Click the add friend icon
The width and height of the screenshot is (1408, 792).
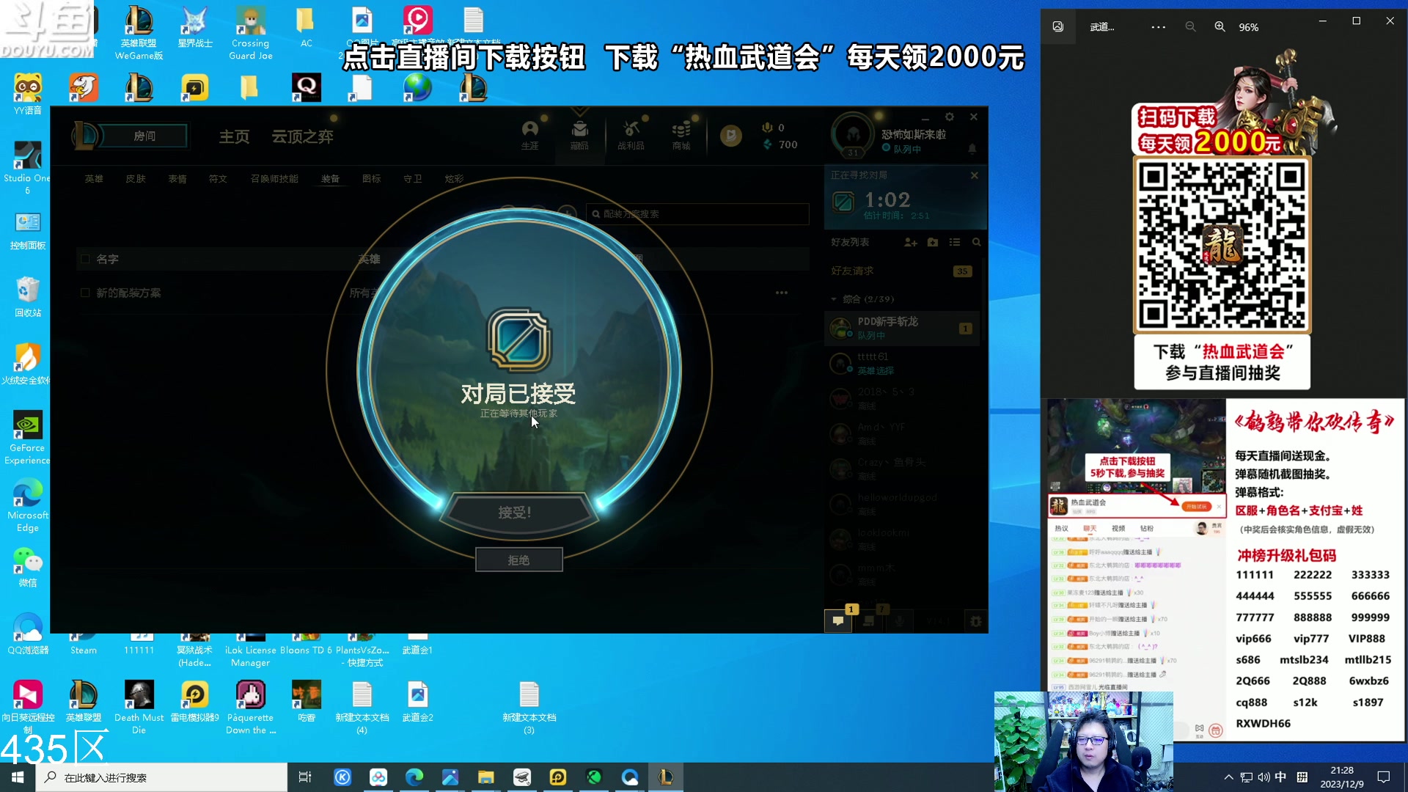pos(911,242)
